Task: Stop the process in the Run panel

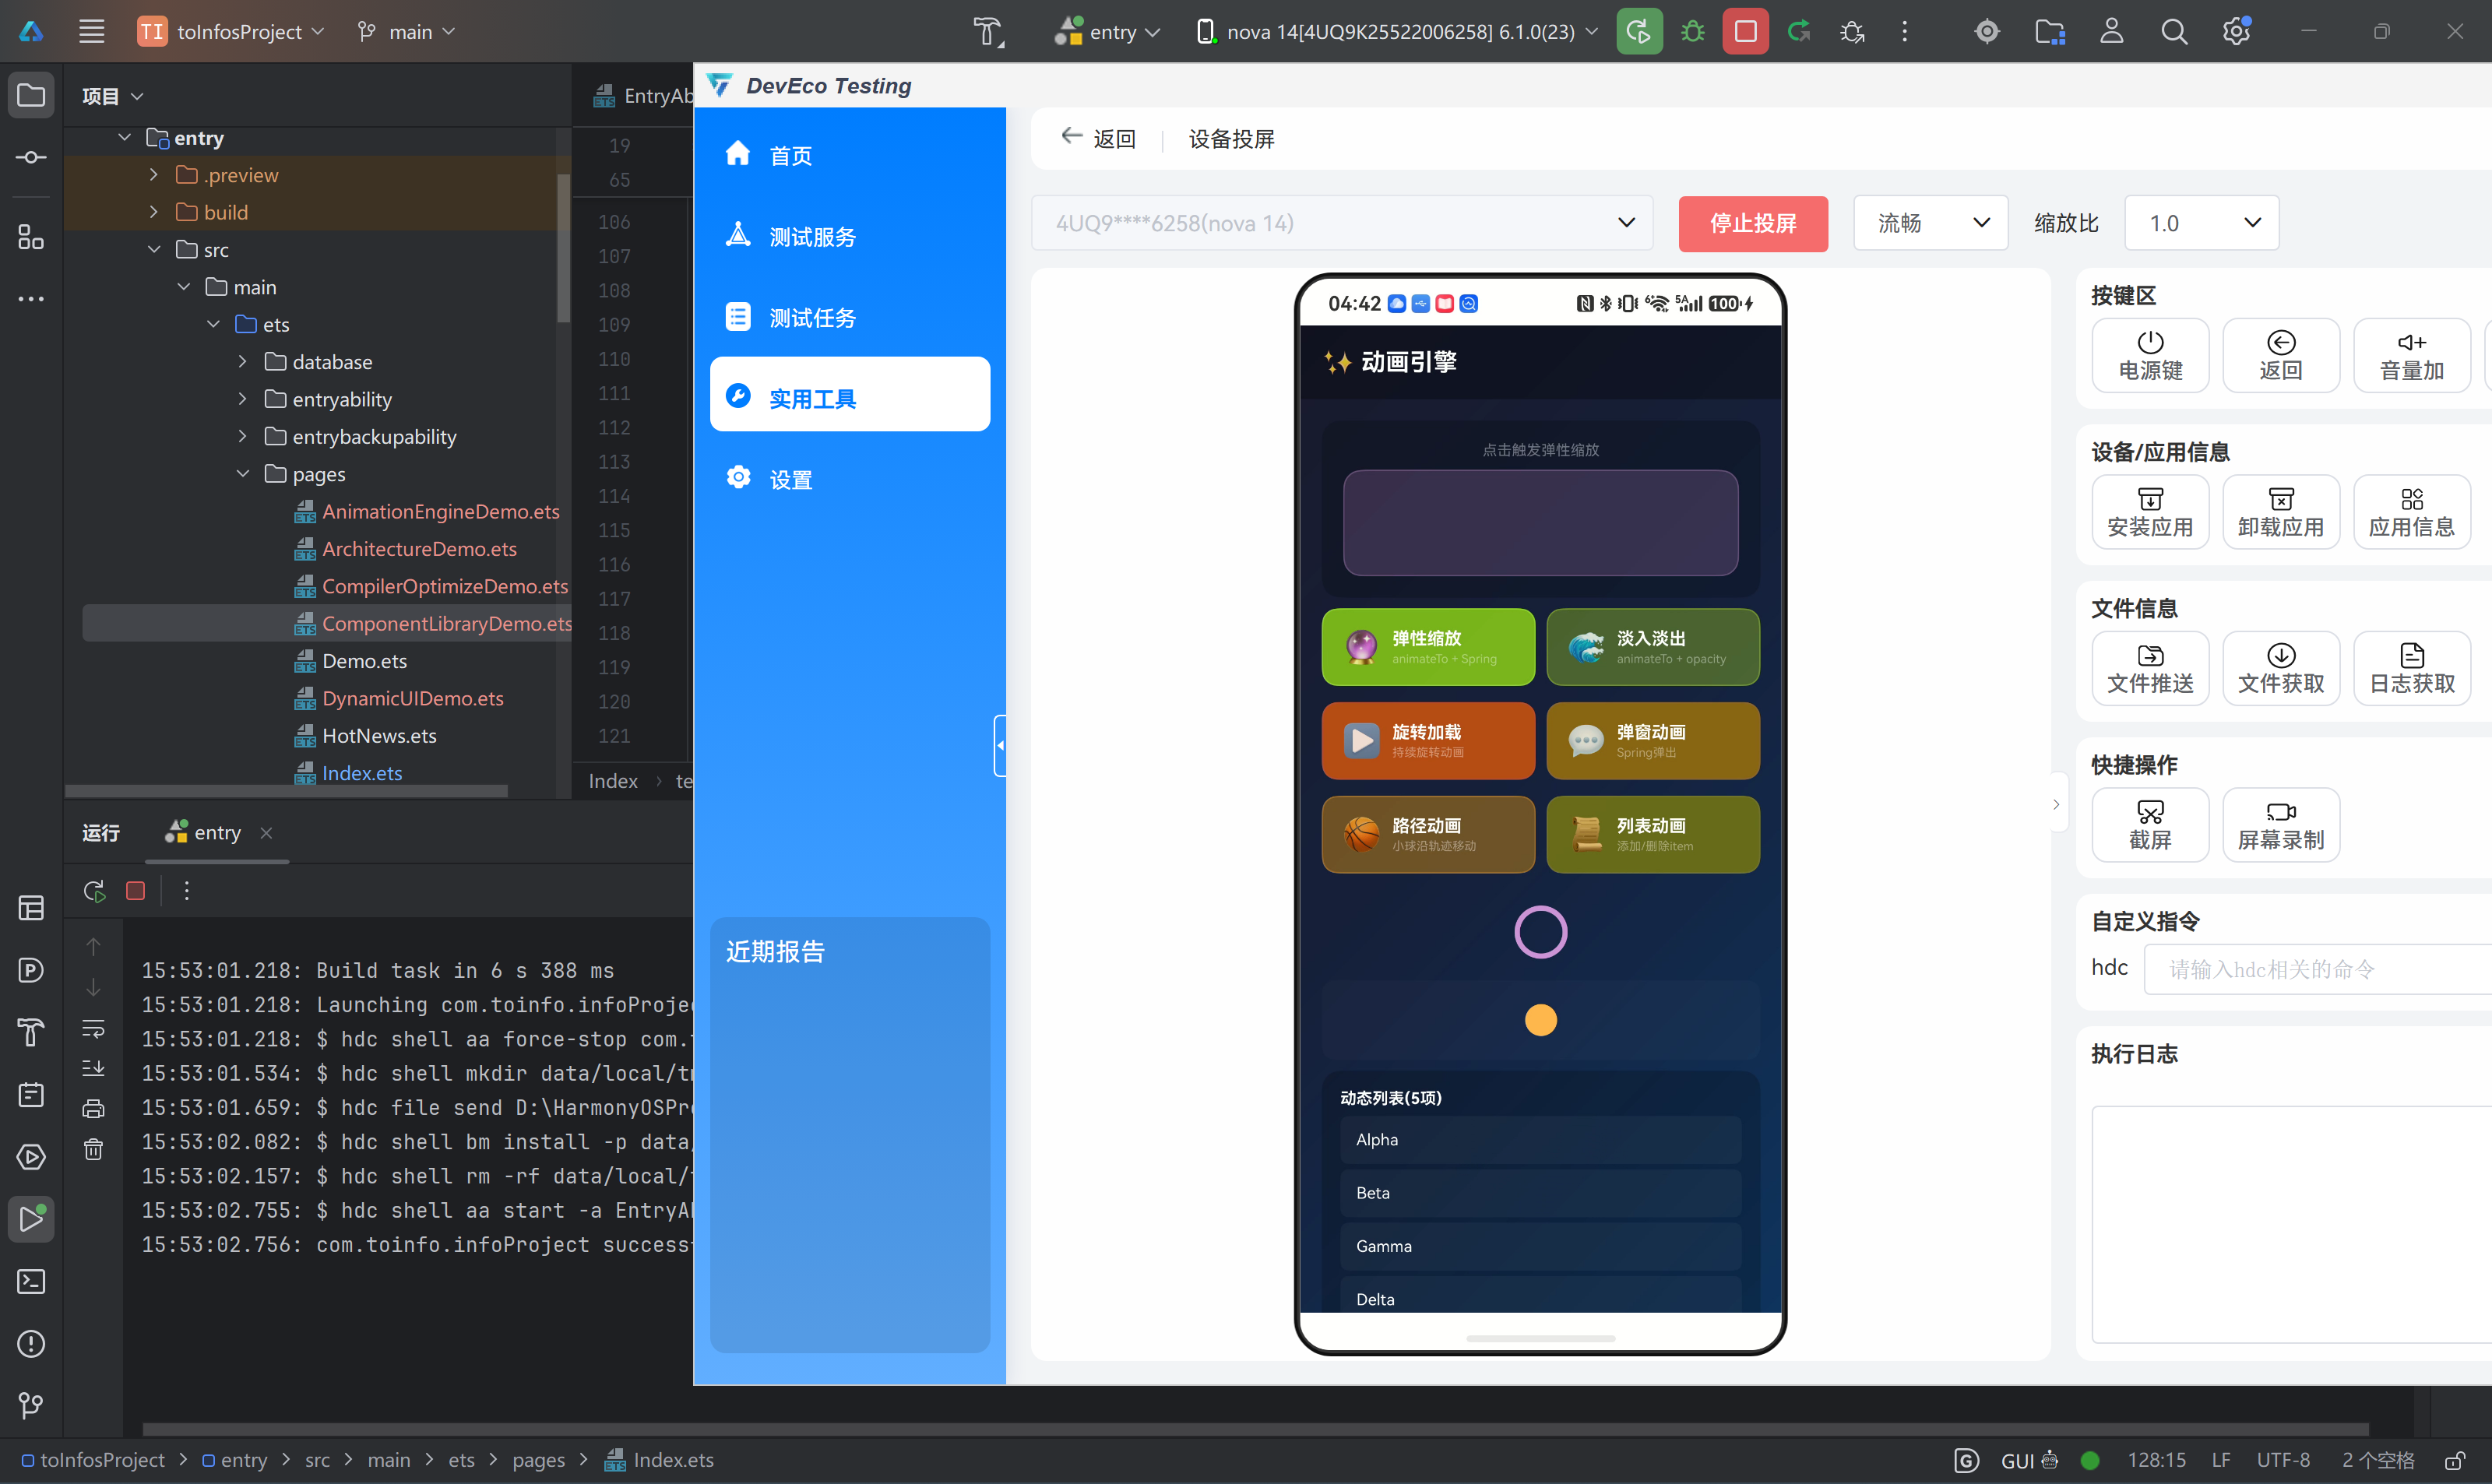Action: [135, 890]
